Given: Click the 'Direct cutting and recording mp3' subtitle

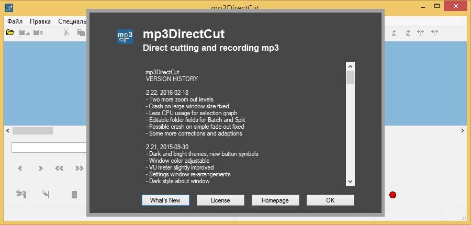Looking at the screenshot, I should 211,48.
